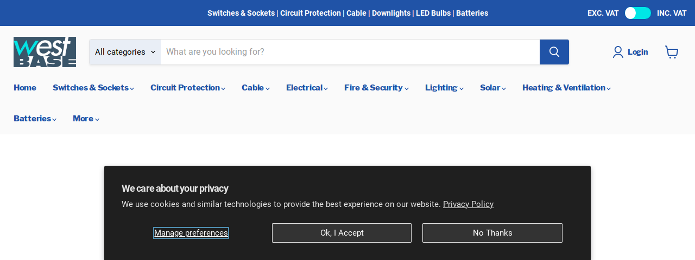
Task: Open the Heating & Ventilation menu
Action: pos(566,88)
